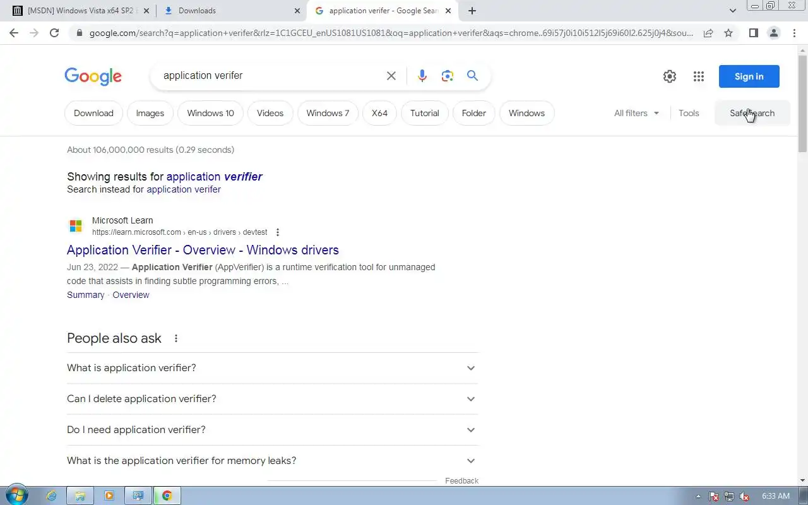Viewport: 808px width, 505px height.
Task: Select the Tutorial filter chip
Action: click(425, 113)
